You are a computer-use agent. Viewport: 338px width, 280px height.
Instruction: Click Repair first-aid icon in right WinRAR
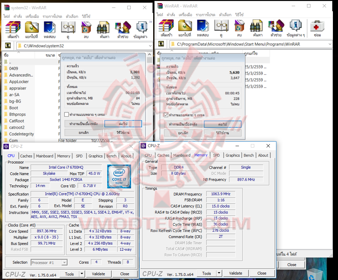click(x=317, y=28)
